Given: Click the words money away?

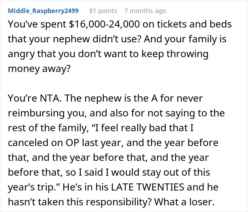Looking at the screenshot, I should (39, 69).
